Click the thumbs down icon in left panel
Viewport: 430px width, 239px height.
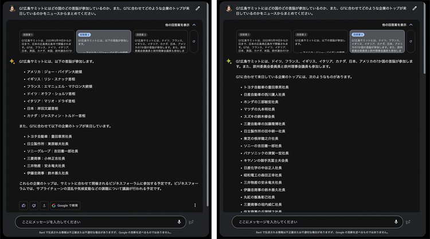click(34, 205)
